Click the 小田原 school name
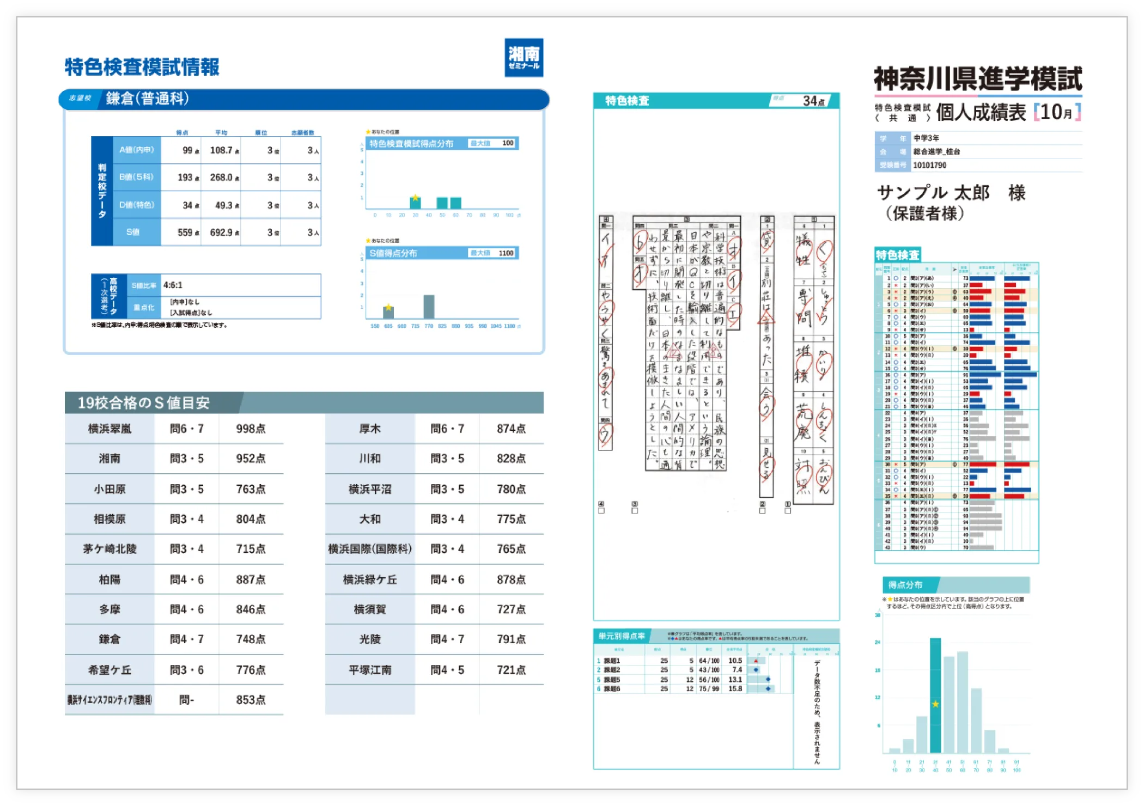This screenshot has width=1144, height=806. (x=109, y=489)
